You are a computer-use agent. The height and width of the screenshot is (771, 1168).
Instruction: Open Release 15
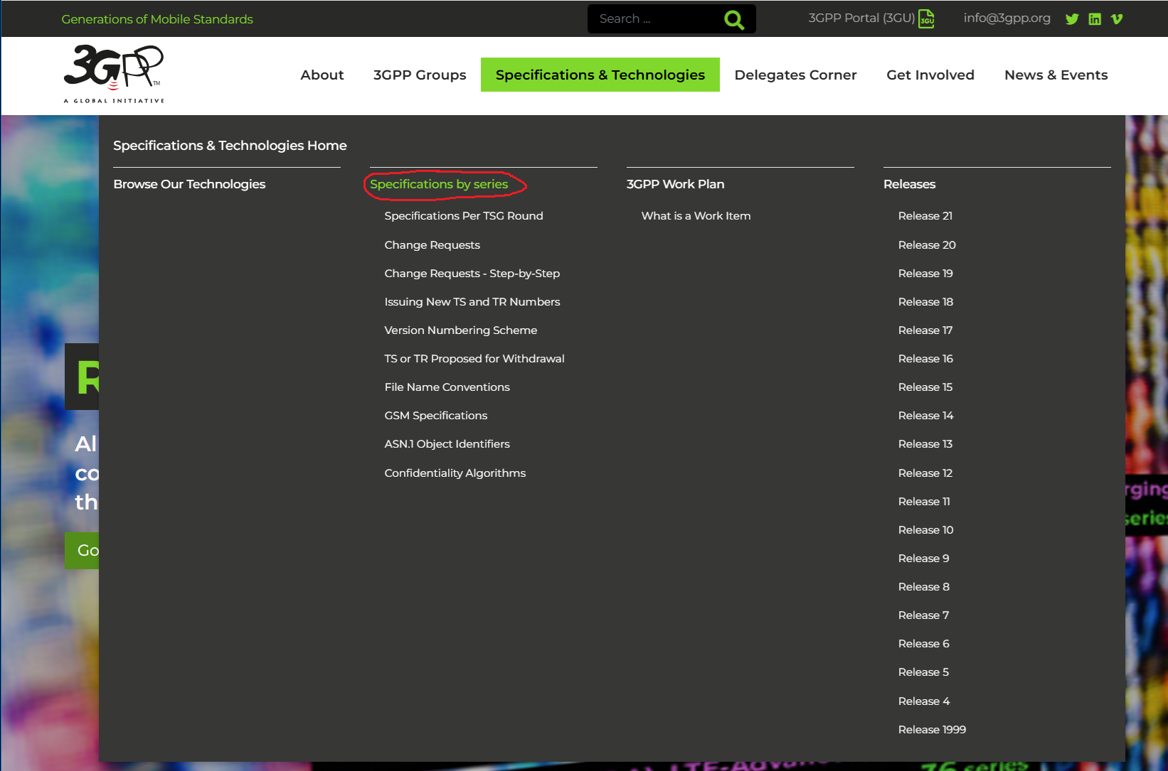pyautogui.click(x=925, y=387)
